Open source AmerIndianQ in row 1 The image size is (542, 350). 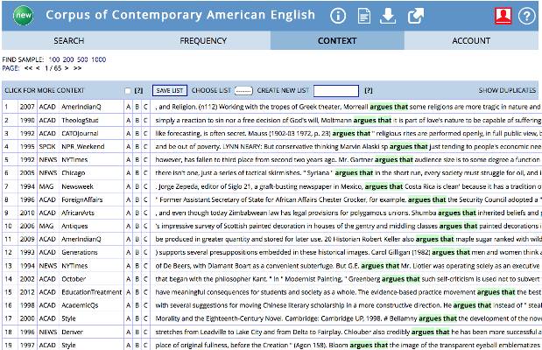(81, 107)
